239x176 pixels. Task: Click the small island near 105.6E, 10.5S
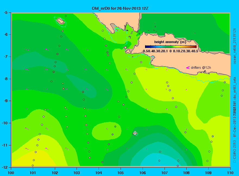click(x=135, y=133)
